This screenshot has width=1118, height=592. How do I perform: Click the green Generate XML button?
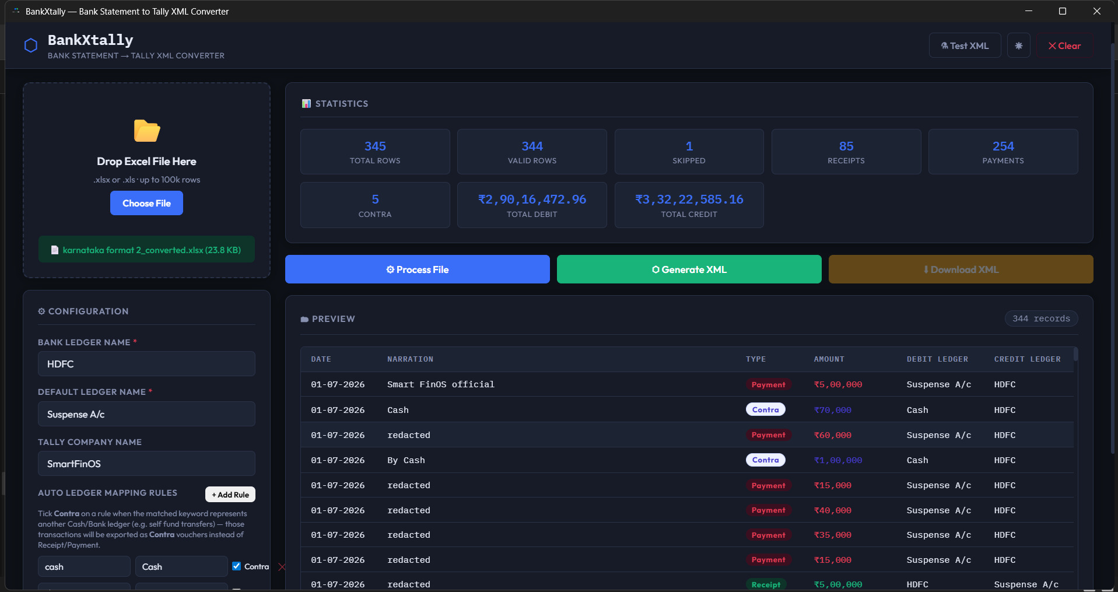[x=689, y=269]
